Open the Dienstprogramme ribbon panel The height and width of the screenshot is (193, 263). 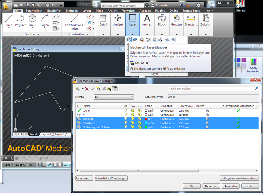(x=191, y=25)
